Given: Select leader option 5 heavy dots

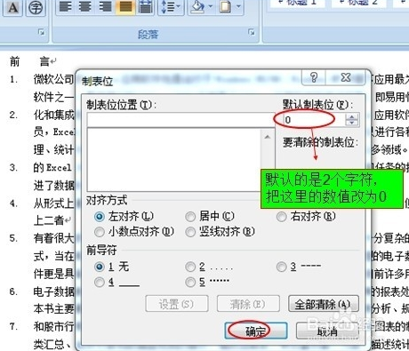Looking at the screenshot, I should 207,282.
